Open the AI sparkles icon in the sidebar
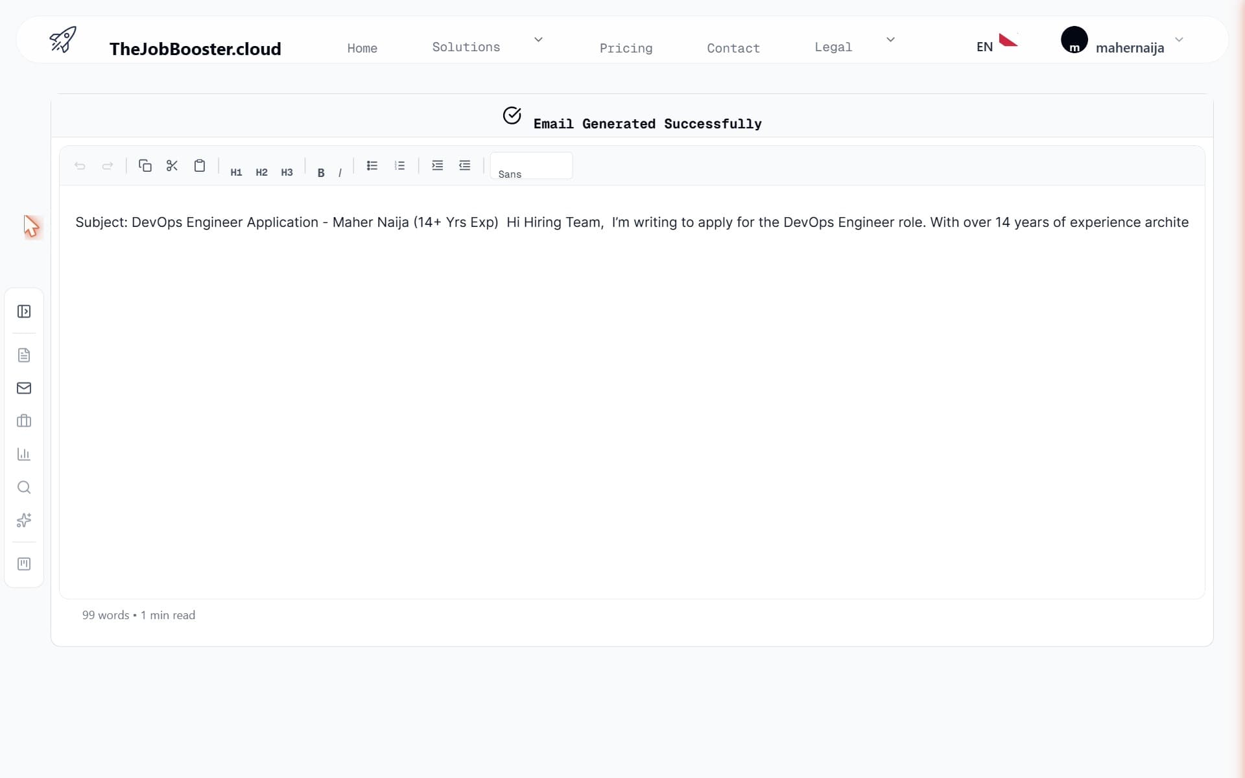This screenshot has height=778, width=1245. (24, 521)
